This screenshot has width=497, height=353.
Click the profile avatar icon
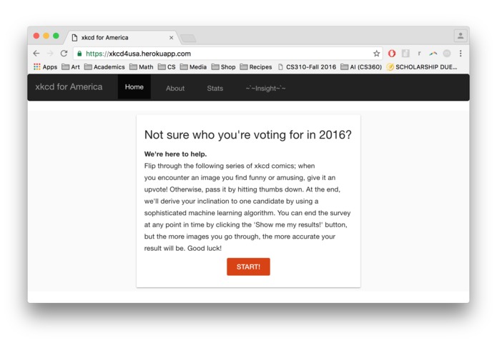pos(461,36)
